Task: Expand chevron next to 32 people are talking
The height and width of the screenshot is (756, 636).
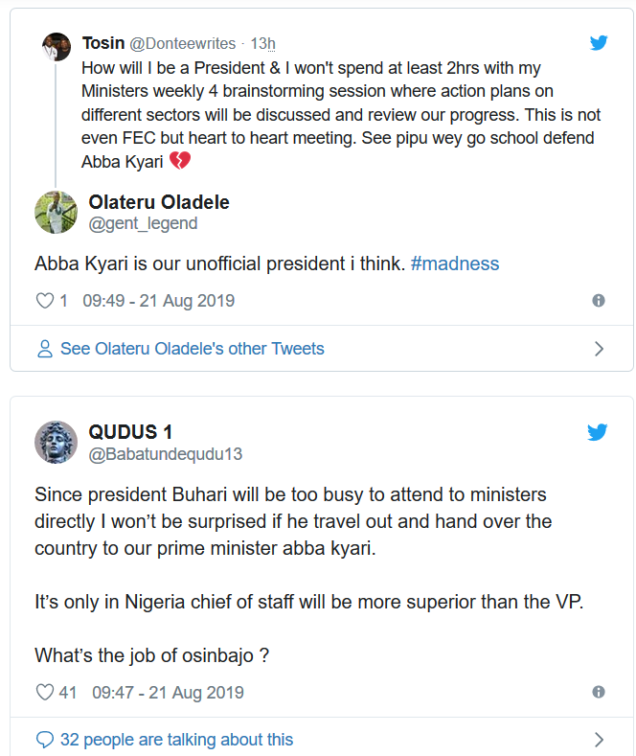Action: click(x=600, y=740)
